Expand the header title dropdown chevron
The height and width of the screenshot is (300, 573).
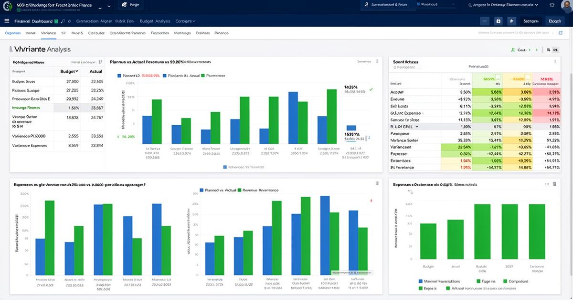pos(100,8)
